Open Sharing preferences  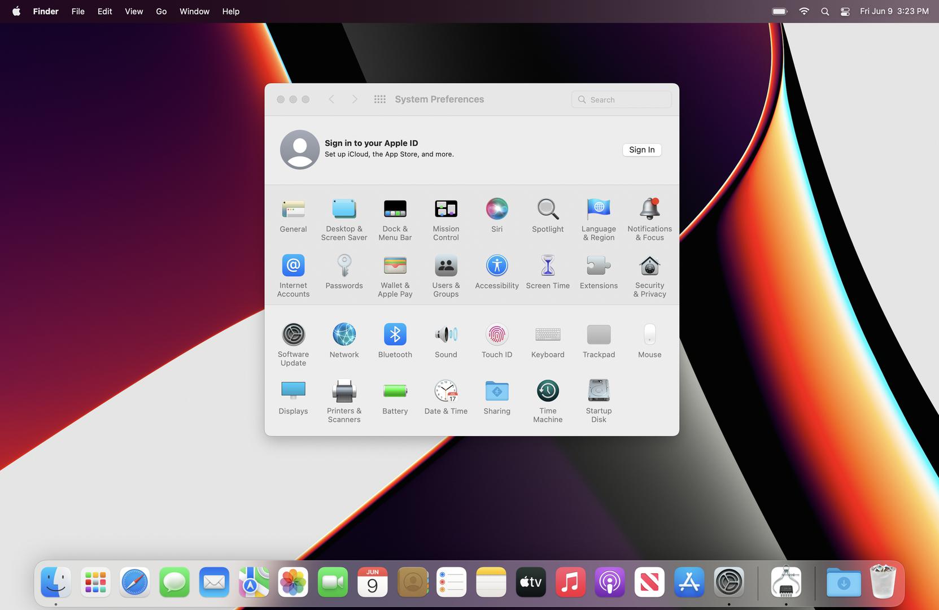point(497,398)
